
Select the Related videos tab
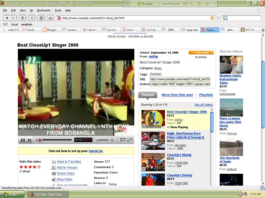(148, 95)
